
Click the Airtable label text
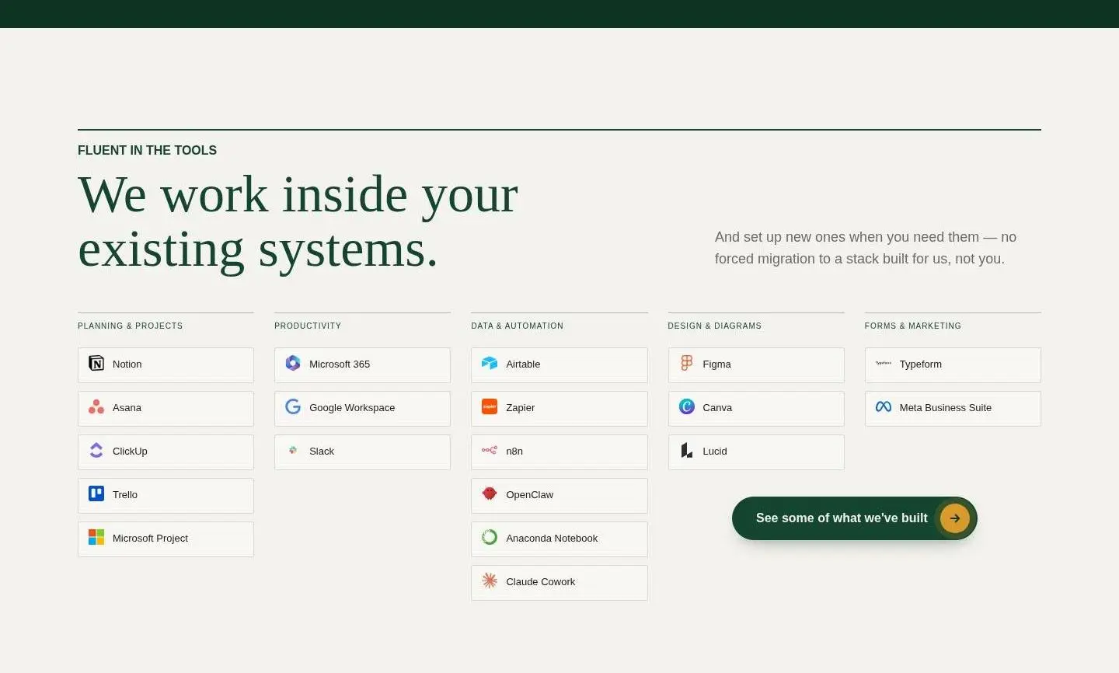(x=523, y=364)
